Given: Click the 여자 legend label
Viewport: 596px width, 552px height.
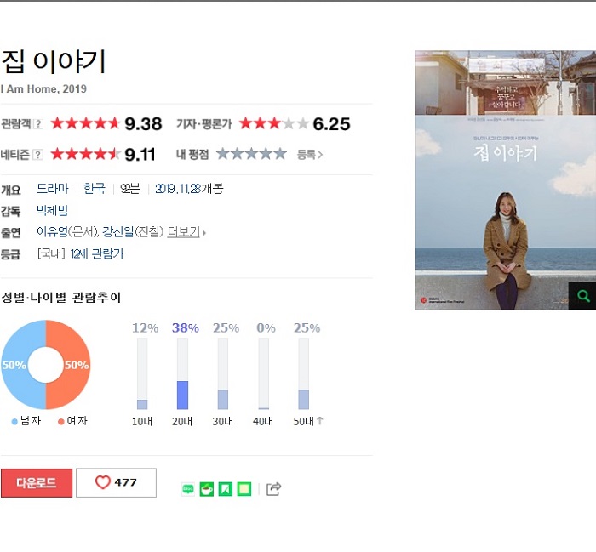Looking at the screenshot, I should click(x=77, y=420).
